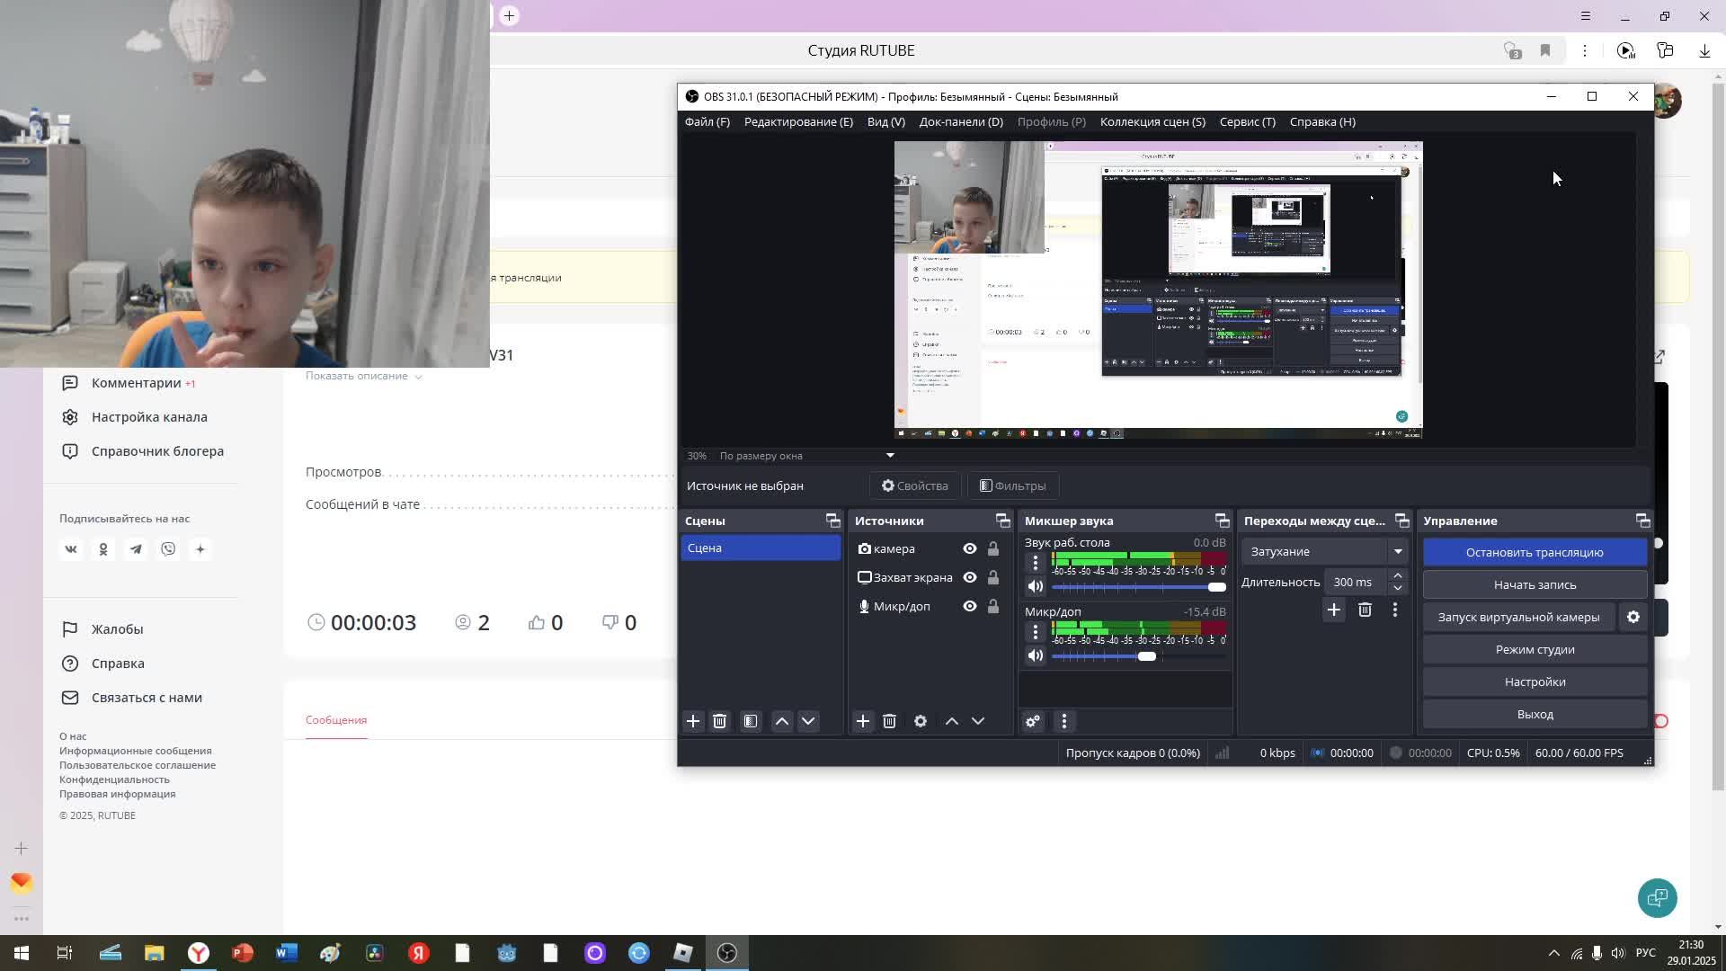Open options dots for Микр/доп channel
This screenshot has height=971, width=1726.
[x=1036, y=632]
